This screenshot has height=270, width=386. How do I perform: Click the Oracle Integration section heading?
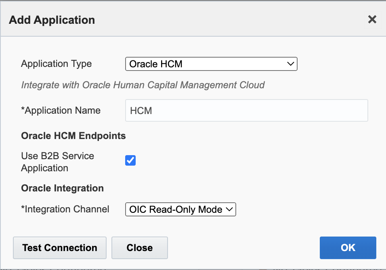(x=62, y=188)
